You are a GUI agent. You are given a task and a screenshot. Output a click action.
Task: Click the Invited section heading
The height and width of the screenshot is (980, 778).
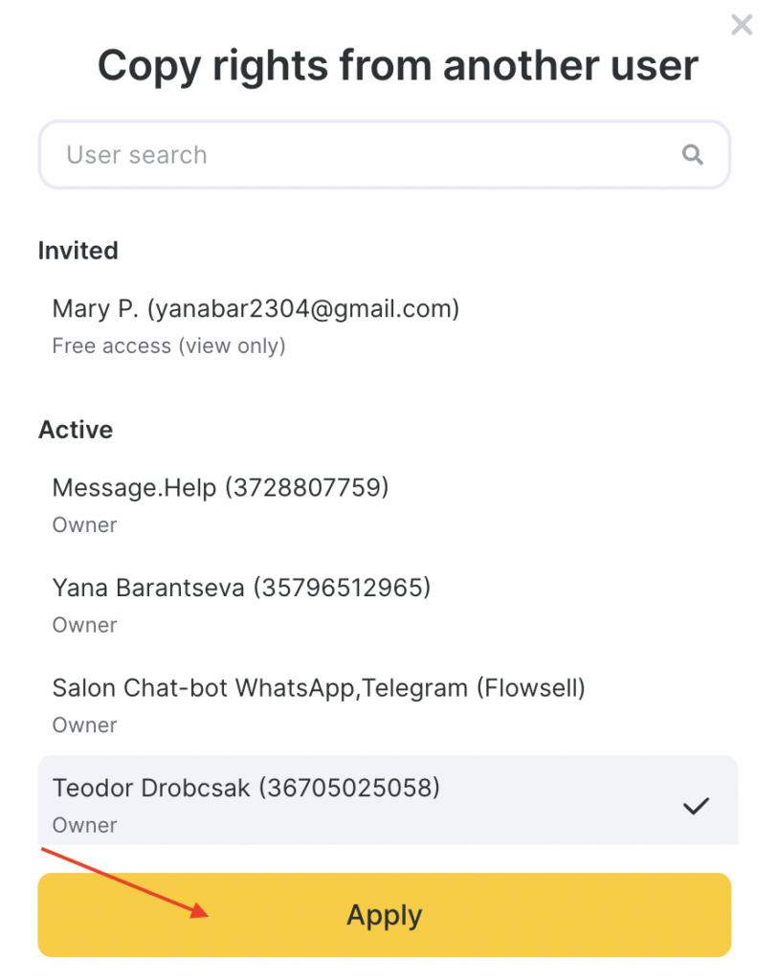pyautogui.click(x=78, y=251)
